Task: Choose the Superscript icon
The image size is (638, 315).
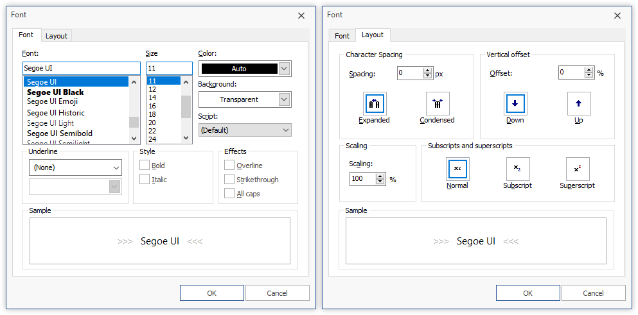Action: [578, 169]
